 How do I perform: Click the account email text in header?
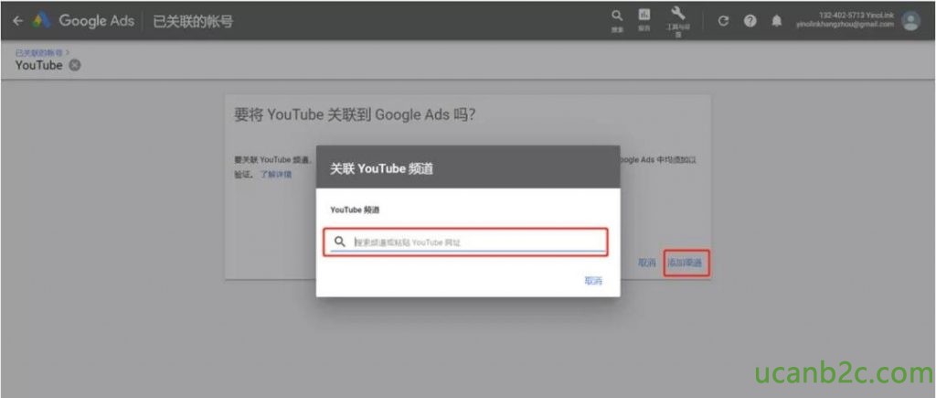(845, 25)
